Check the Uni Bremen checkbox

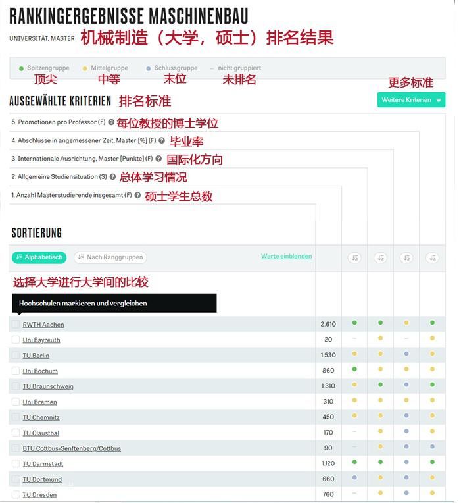coord(16,402)
